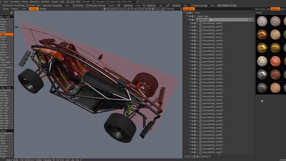Click the first icon in SculptTree bottom bar

click(185, 157)
